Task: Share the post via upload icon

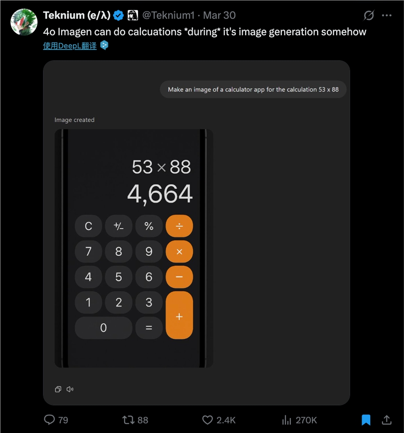Action: point(387,420)
